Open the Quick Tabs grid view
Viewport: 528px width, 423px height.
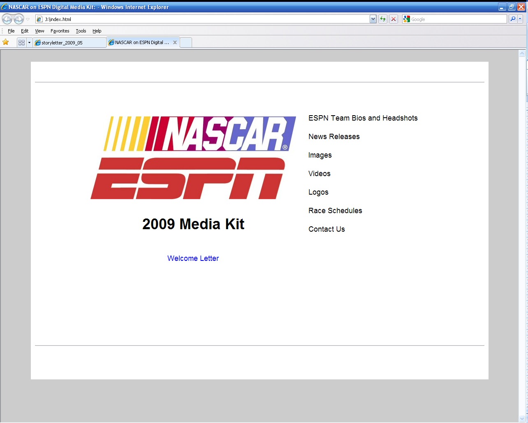pos(22,42)
